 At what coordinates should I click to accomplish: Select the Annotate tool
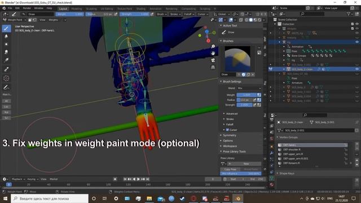pyautogui.click(x=6, y=87)
